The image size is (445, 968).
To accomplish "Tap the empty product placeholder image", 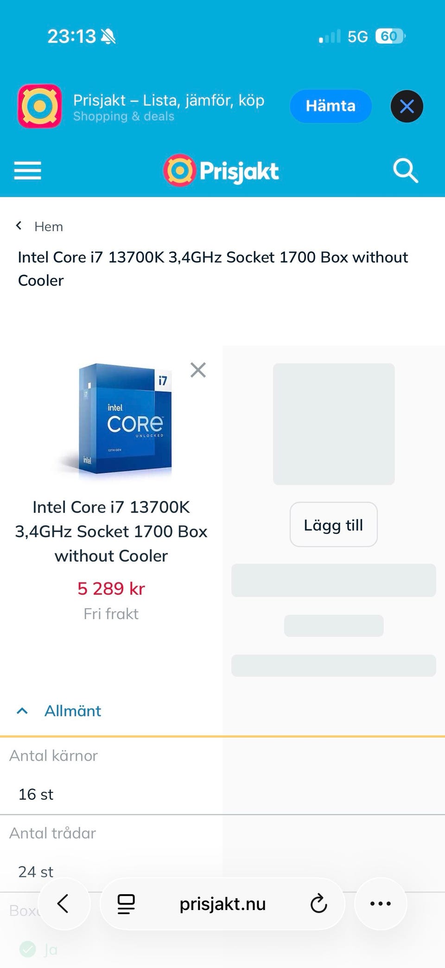I will [x=334, y=424].
